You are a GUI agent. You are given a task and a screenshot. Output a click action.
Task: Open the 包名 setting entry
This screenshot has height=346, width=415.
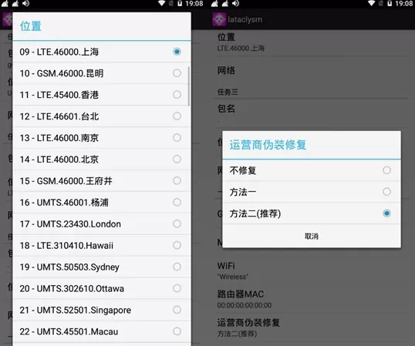point(312,113)
